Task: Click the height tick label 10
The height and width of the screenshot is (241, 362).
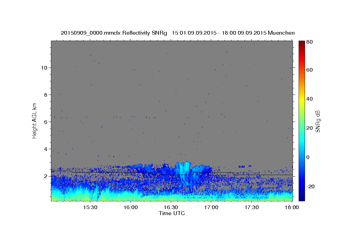Action: (x=44, y=67)
